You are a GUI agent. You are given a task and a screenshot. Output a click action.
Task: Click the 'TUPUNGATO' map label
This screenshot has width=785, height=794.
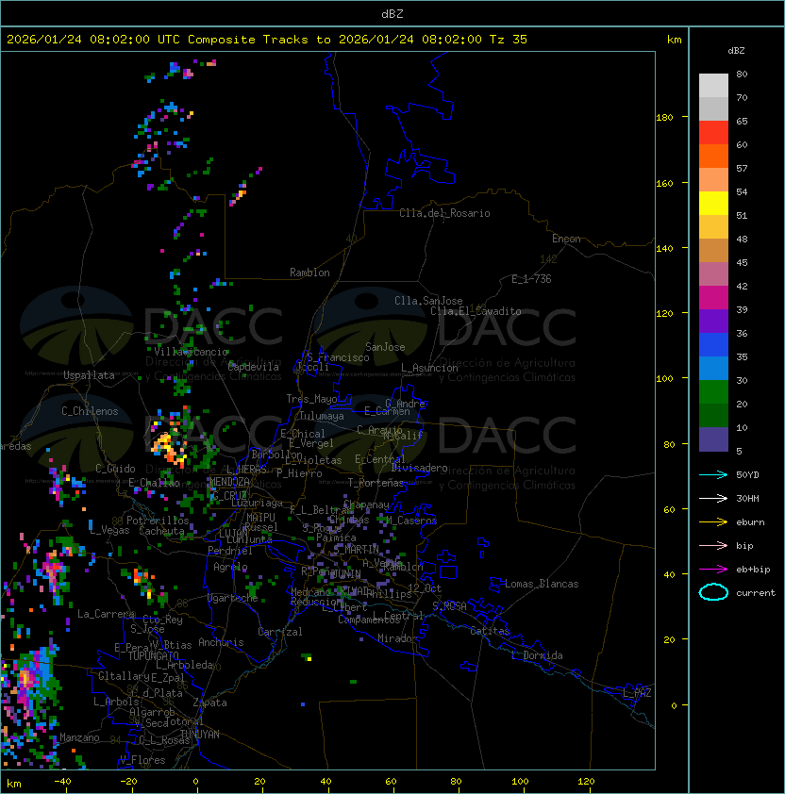[153, 656]
